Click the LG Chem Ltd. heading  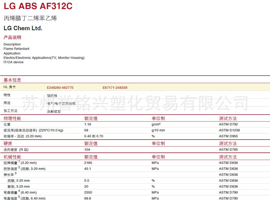(x=23, y=28)
